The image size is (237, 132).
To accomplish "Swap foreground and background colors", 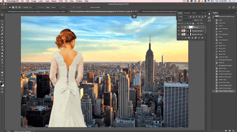I will tap(3, 82).
